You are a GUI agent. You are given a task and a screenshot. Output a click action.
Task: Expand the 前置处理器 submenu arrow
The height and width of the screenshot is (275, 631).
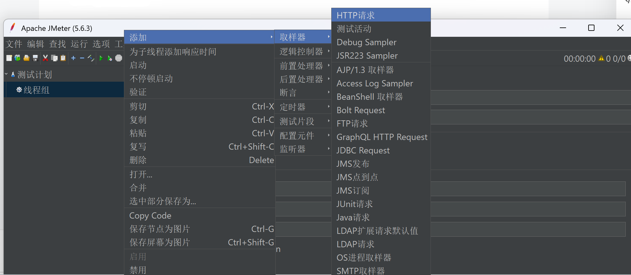pyautogui.click(x=329, y=65)
